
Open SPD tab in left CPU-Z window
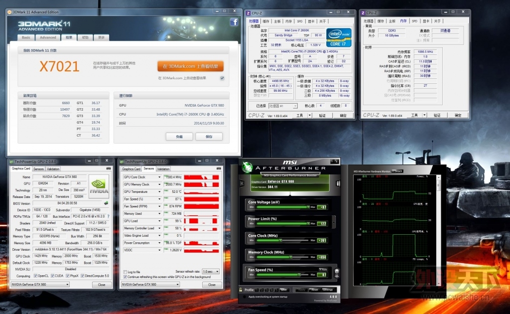pos(300,21)
